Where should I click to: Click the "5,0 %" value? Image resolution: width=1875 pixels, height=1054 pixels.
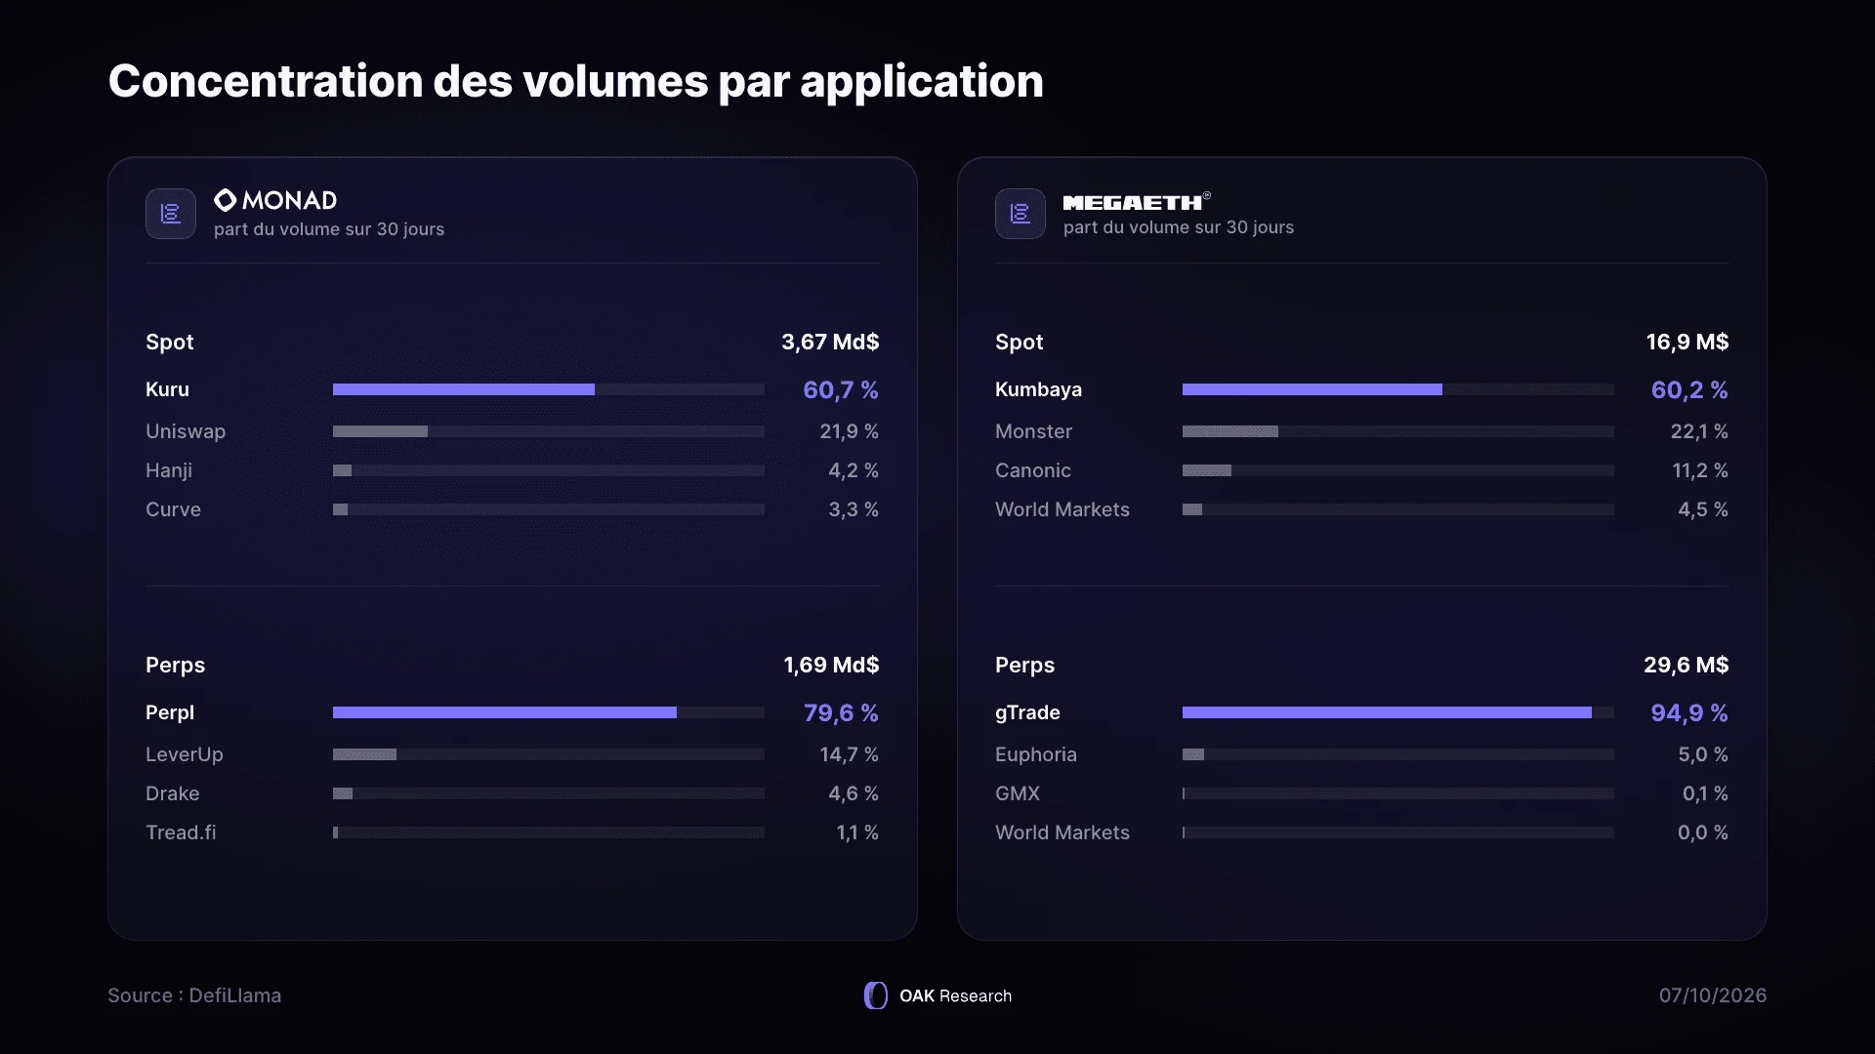tap(1703, 754)
